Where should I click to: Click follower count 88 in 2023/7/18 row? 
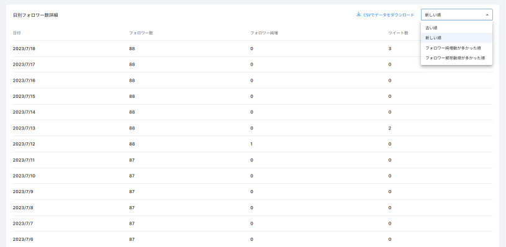coord(132,48)
